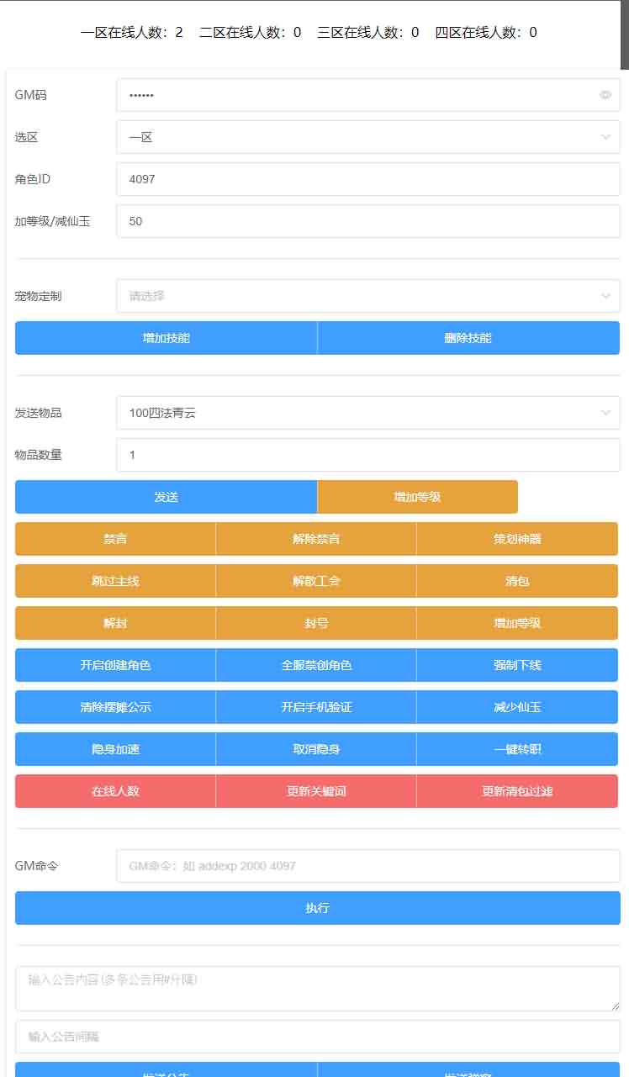Focus the 角色ID field containing 4097
The image size is (629, 1077).
(368, 179)
